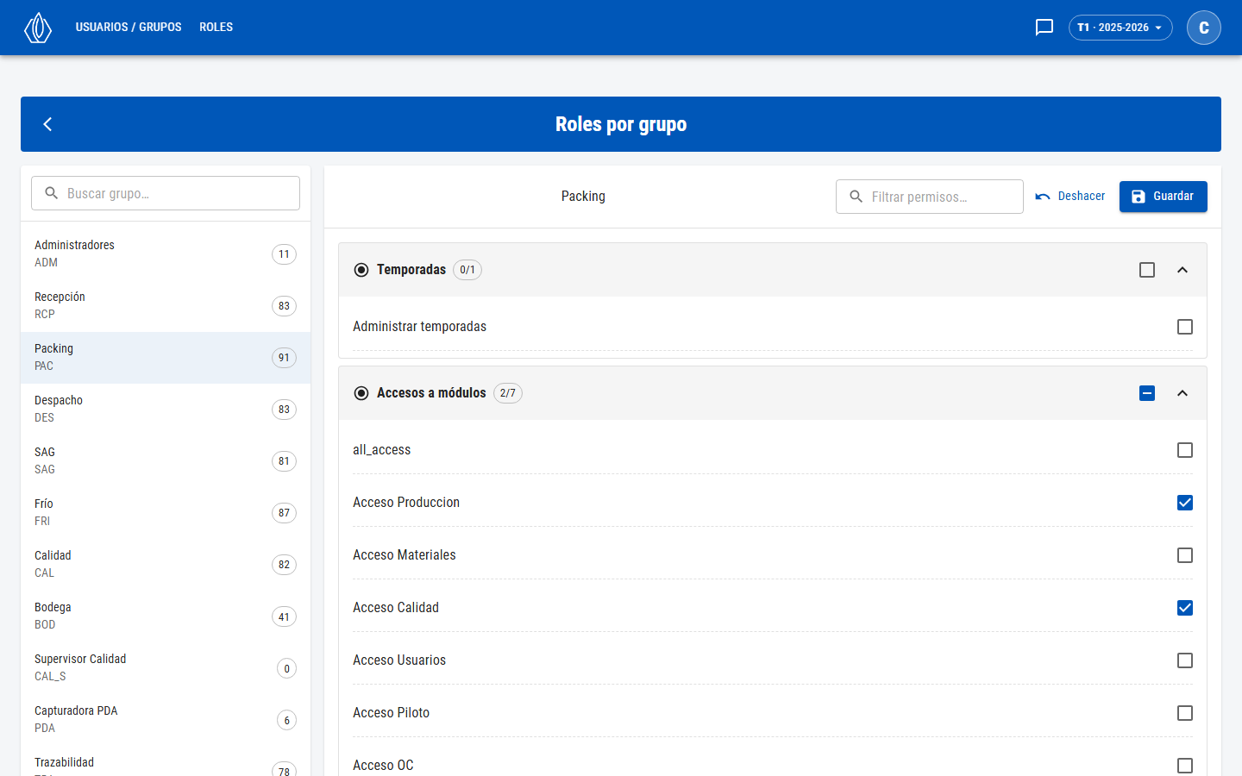The height and width of the screenshot is (776, 1242).
Task: Uncheck the Acceso Produccion permission
Action: click(x=1185, y=503)
